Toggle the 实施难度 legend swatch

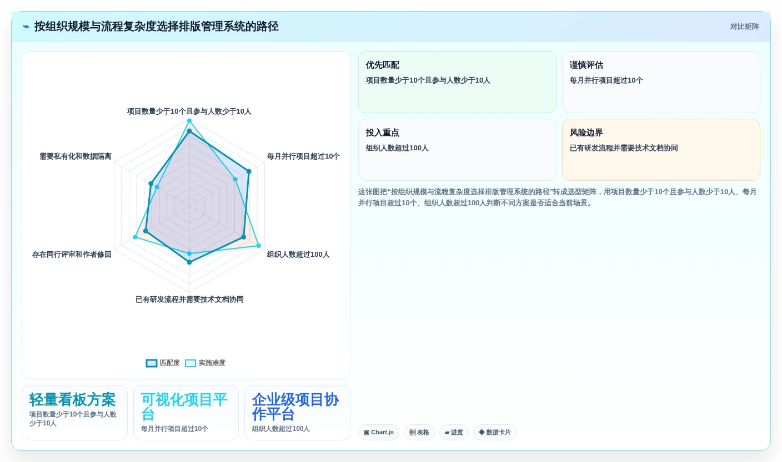191,363
